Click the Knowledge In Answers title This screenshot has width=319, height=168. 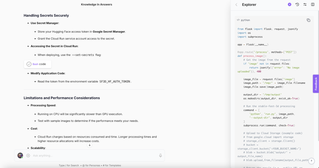pos(97,4)
